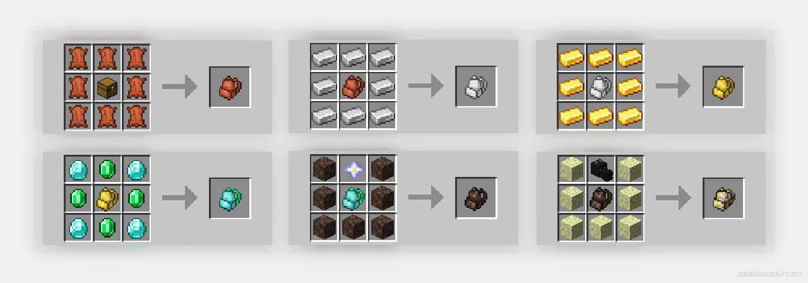Select the dark brown backpack result slot

[476, 198]
